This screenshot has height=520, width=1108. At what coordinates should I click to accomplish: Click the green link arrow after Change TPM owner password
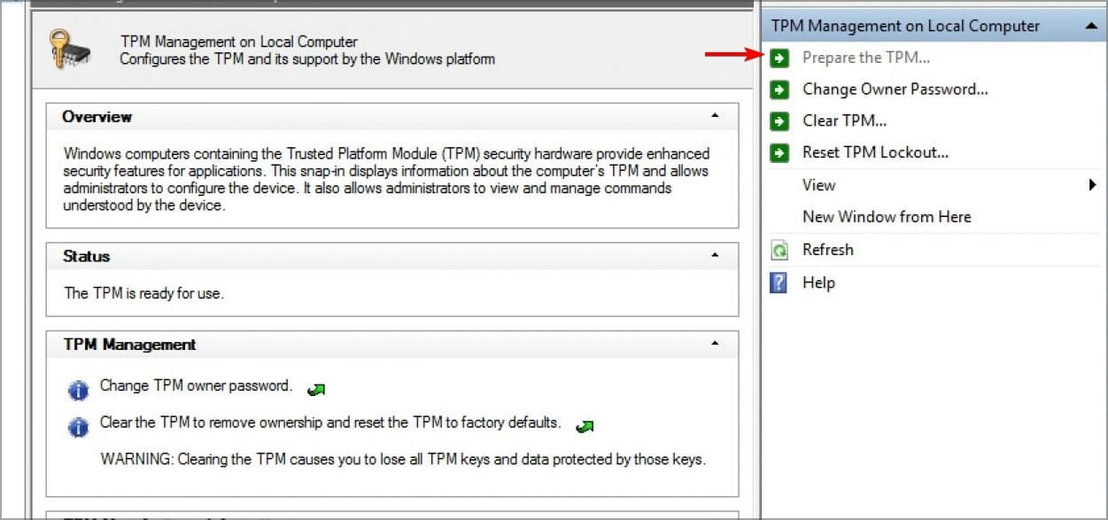pyautogui.click(x=316, y=390)
